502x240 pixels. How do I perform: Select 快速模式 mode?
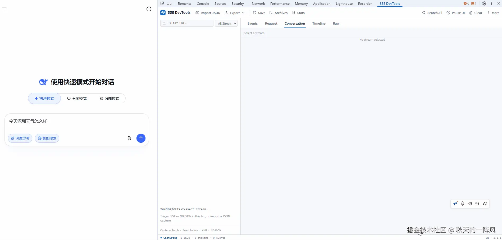(44, 98)
